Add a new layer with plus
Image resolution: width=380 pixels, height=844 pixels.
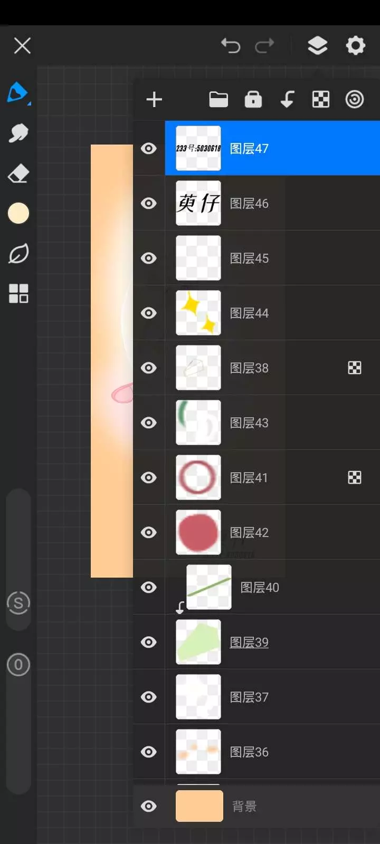pyautogui.click(x=154, y=100)
